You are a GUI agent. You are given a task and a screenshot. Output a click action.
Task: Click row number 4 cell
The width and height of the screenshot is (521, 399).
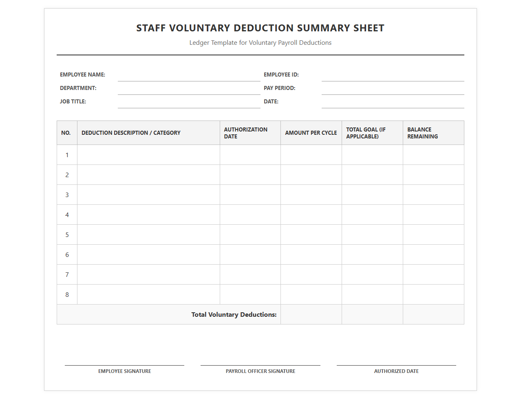(67, 215)
